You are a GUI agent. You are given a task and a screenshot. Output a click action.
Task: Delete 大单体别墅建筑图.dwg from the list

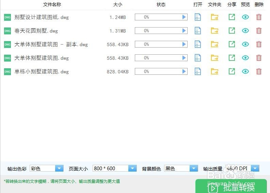click(x=259, y=58)
